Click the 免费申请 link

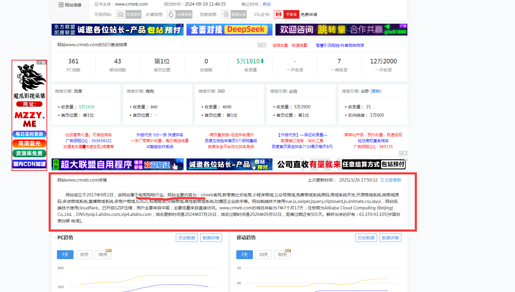point(309,15)
